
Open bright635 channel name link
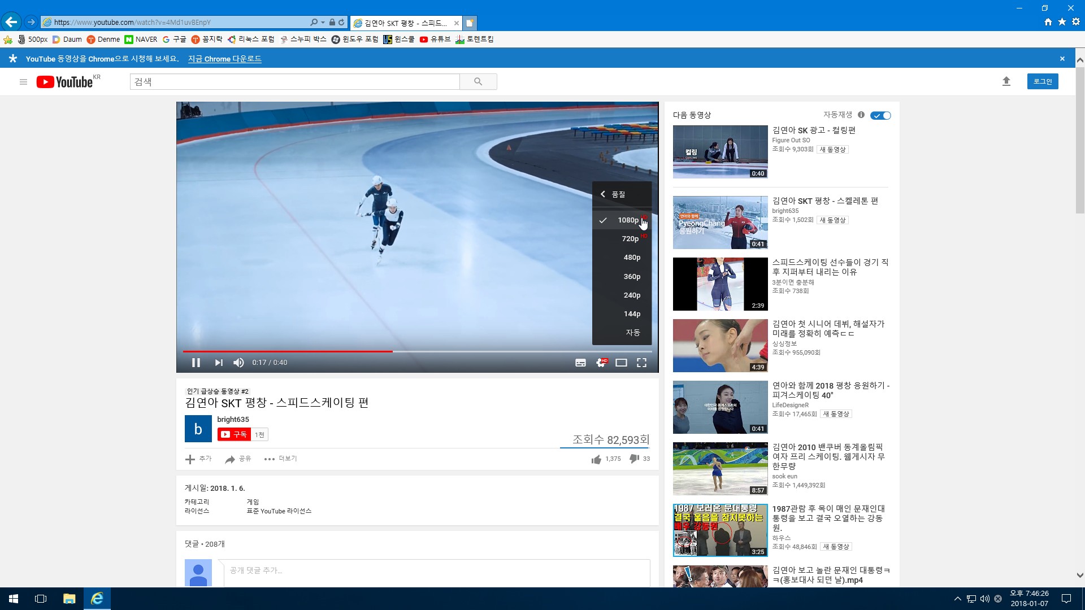(233, 419)
